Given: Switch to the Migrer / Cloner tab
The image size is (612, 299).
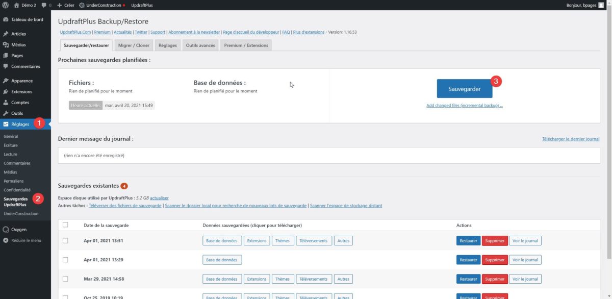Looking at the screenshot, I should 134,45.
